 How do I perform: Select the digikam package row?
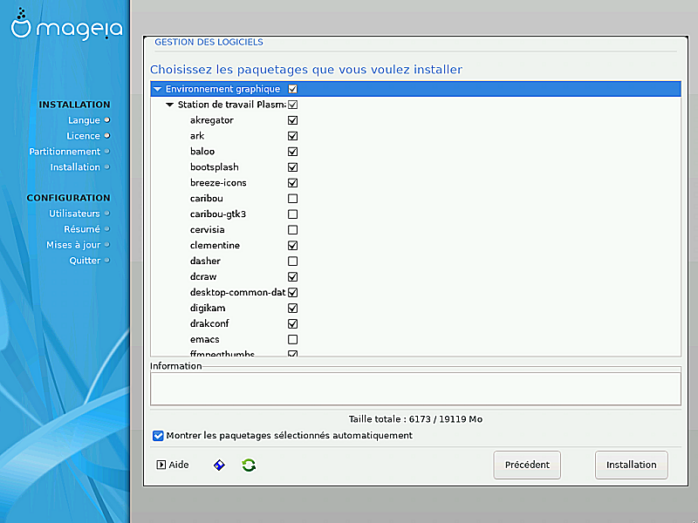click(x=208, y=308)
